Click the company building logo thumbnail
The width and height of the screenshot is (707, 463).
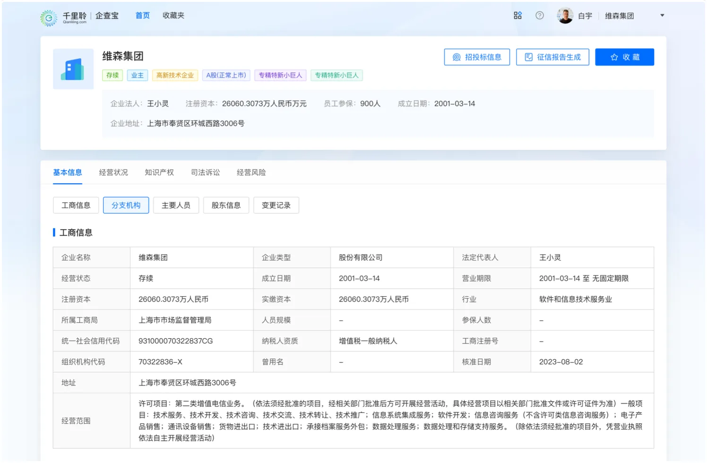73,69
